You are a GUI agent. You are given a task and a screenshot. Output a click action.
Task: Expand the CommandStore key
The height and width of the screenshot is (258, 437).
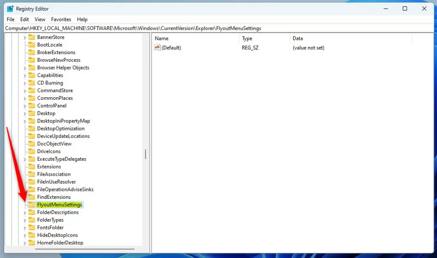pos(24,91)
